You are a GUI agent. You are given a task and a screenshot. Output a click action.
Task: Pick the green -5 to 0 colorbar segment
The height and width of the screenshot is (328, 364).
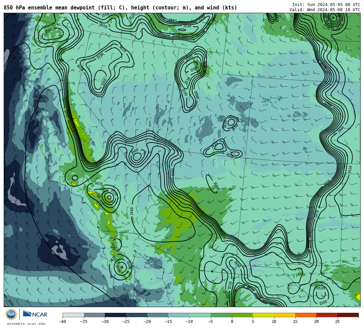[x=221, y=315]
